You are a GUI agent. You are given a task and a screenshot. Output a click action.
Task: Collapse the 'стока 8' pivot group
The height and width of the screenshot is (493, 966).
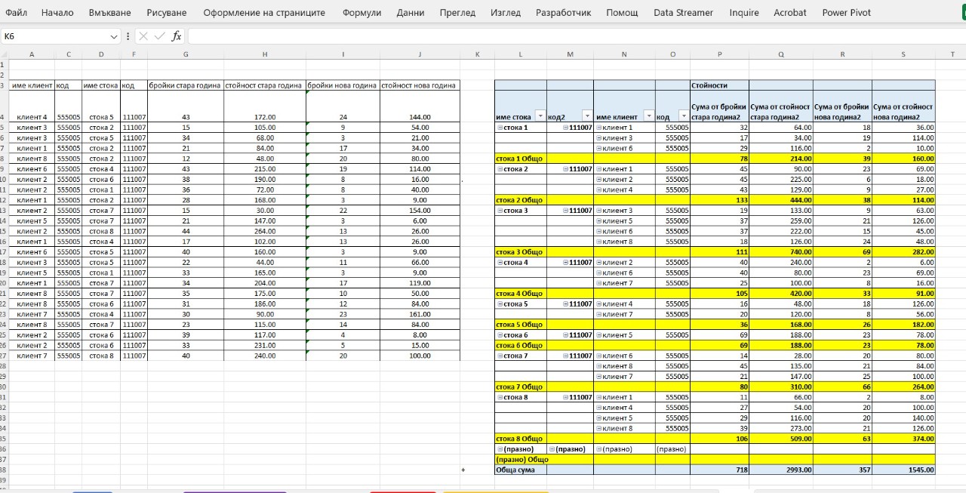point(500,397)
